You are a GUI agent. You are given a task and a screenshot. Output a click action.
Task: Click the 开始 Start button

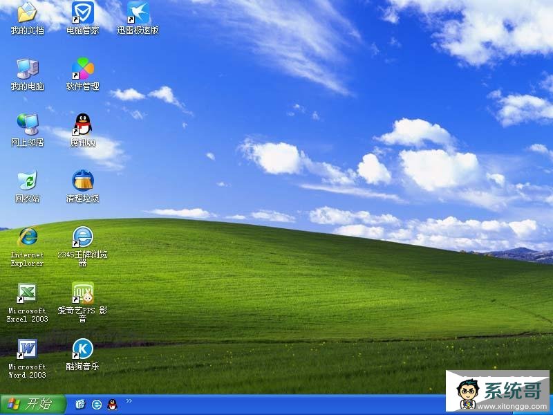33,405
